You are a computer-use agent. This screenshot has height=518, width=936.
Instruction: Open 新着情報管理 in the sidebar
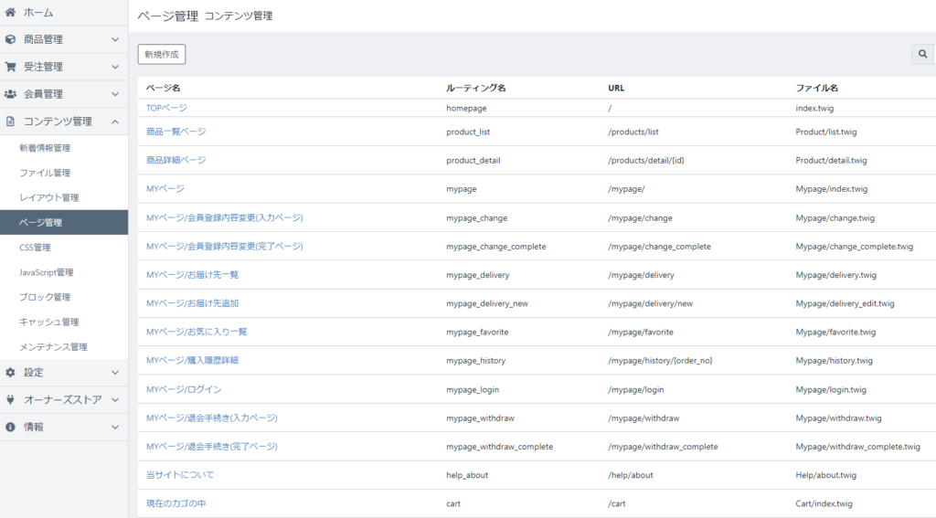tap(45, 148)
